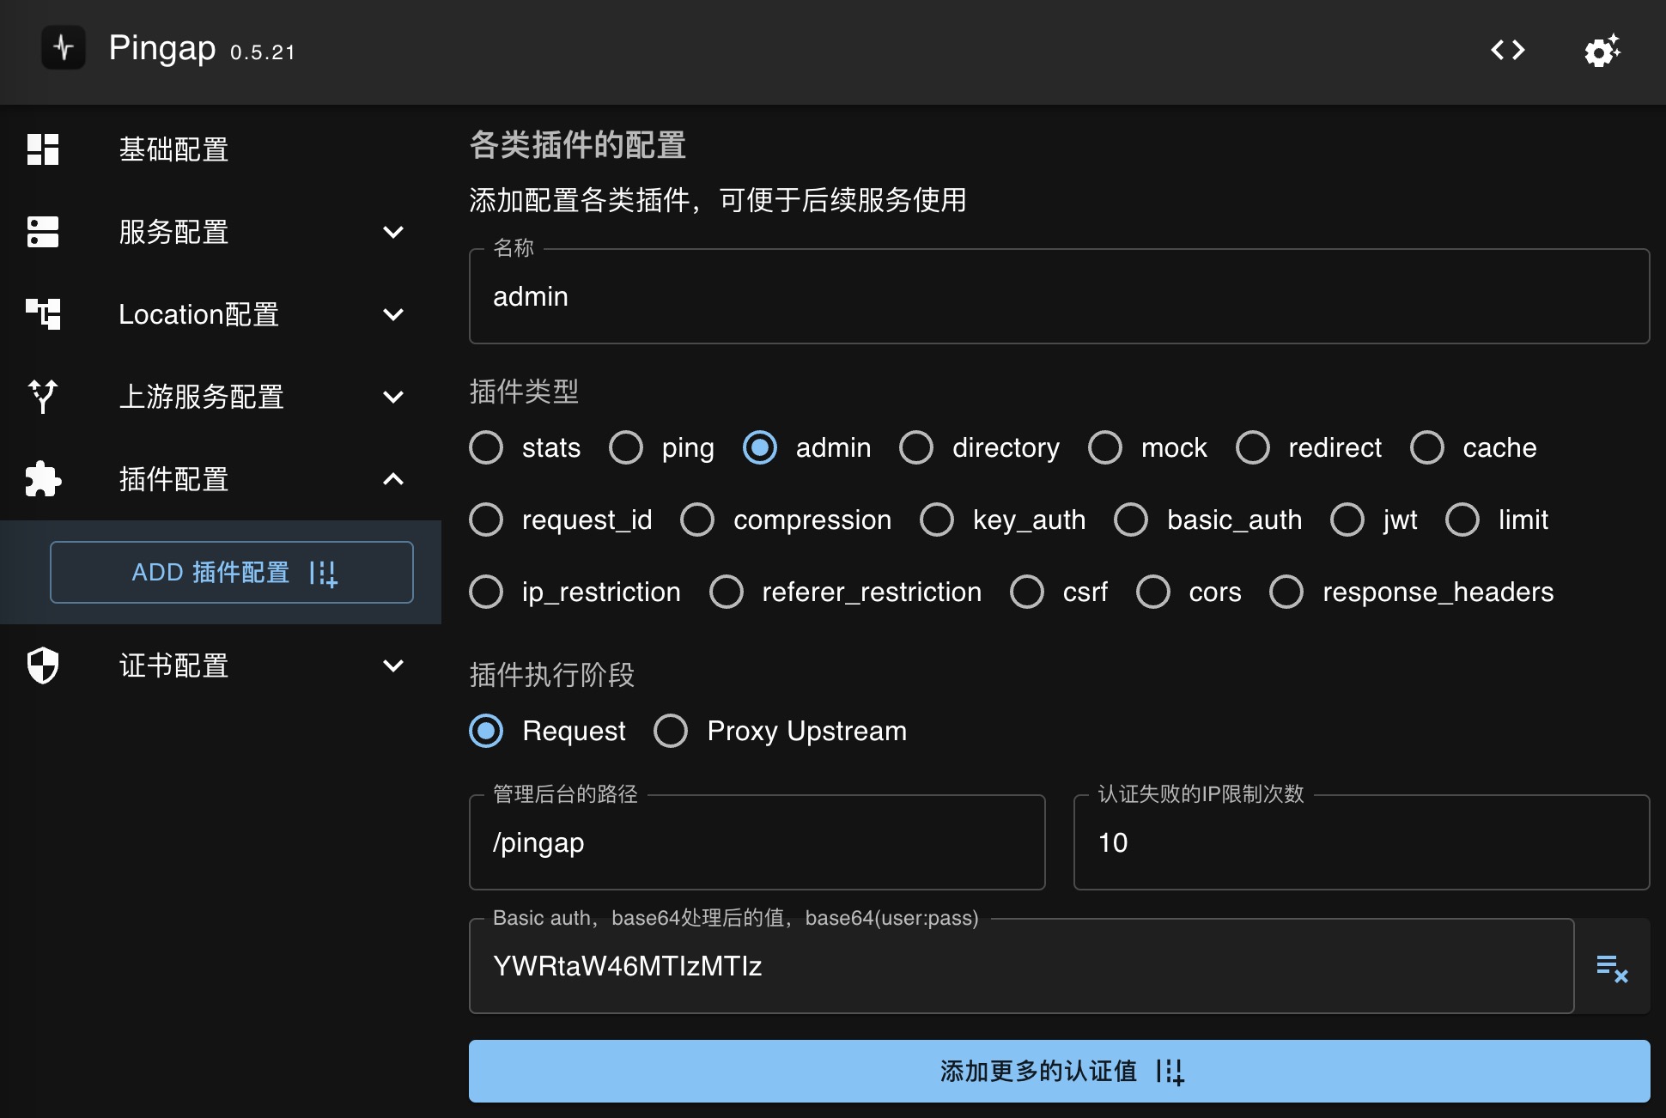Select the basic_auth plugin type
1666x1118 pixels.
tap(1131, 520)
